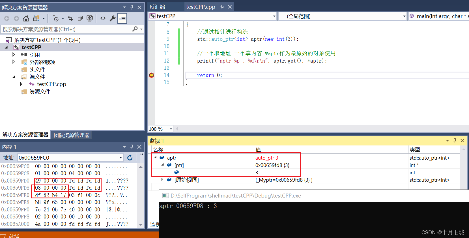Screen dimensions: 469x238
Task: Click the Solution Explorer search field
Action: click(x=66, y=29)
